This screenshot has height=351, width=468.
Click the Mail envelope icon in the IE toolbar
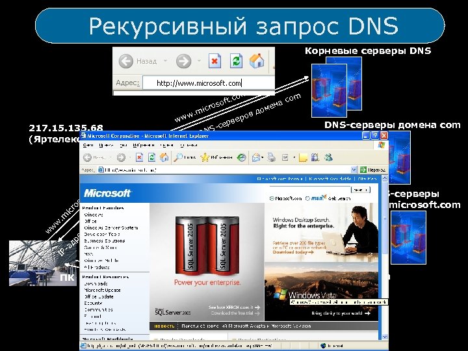[x=256, y=157]
